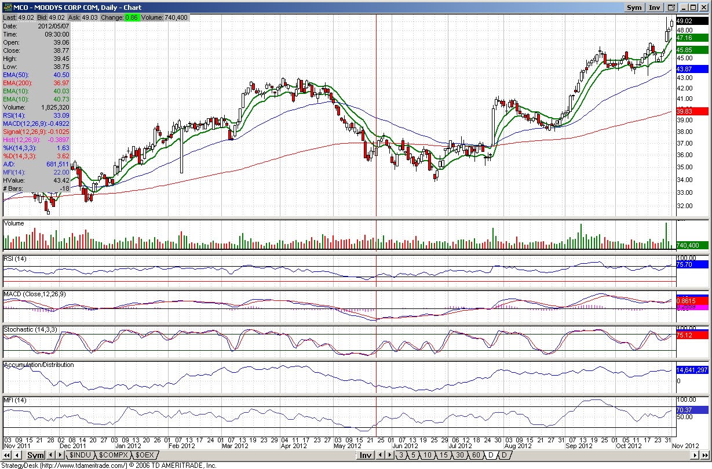The height and width of the screenshot is (469, 712).
Task: Click the EMA(200) row in data box
Action: [x=36, y=83]
